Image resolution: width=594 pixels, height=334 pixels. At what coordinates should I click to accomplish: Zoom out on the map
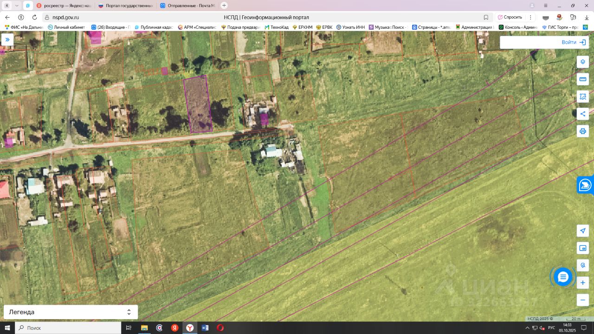tap(583, 300)
